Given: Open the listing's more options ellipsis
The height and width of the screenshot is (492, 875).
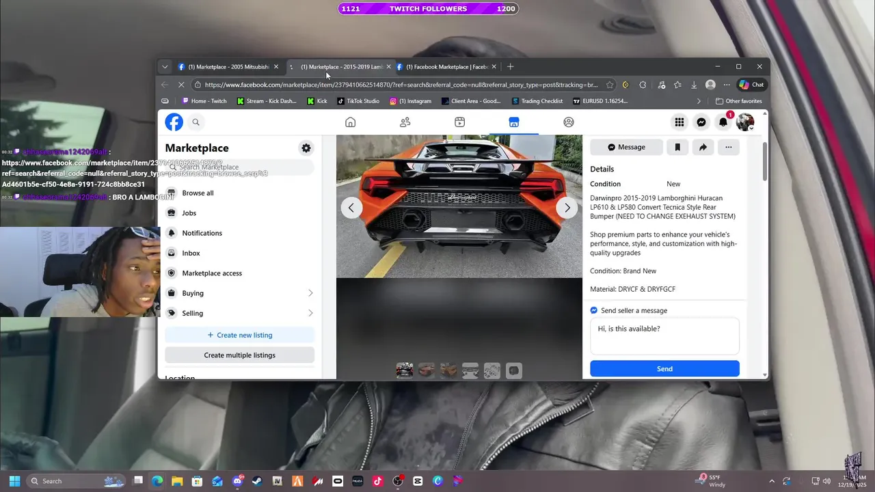Looking at the screenshot, I should pos(729,147).
